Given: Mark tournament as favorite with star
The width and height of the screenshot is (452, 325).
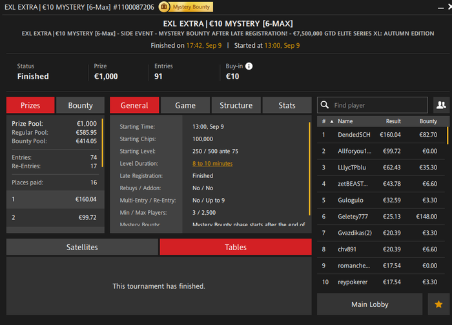Looking at the screenshot, I should tap(438, 304).
